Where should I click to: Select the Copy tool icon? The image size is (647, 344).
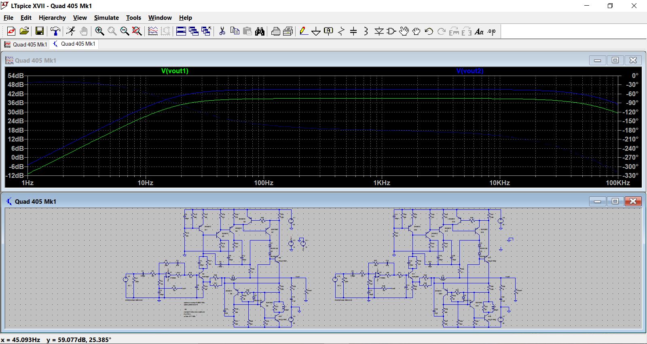coord(235,31)
